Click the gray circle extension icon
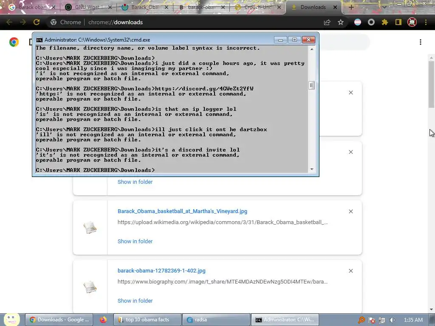 (371, 22)
